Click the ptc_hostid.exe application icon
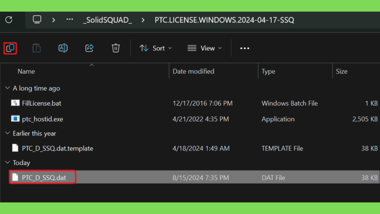The image size is (380, 214). tap(15, 119)
